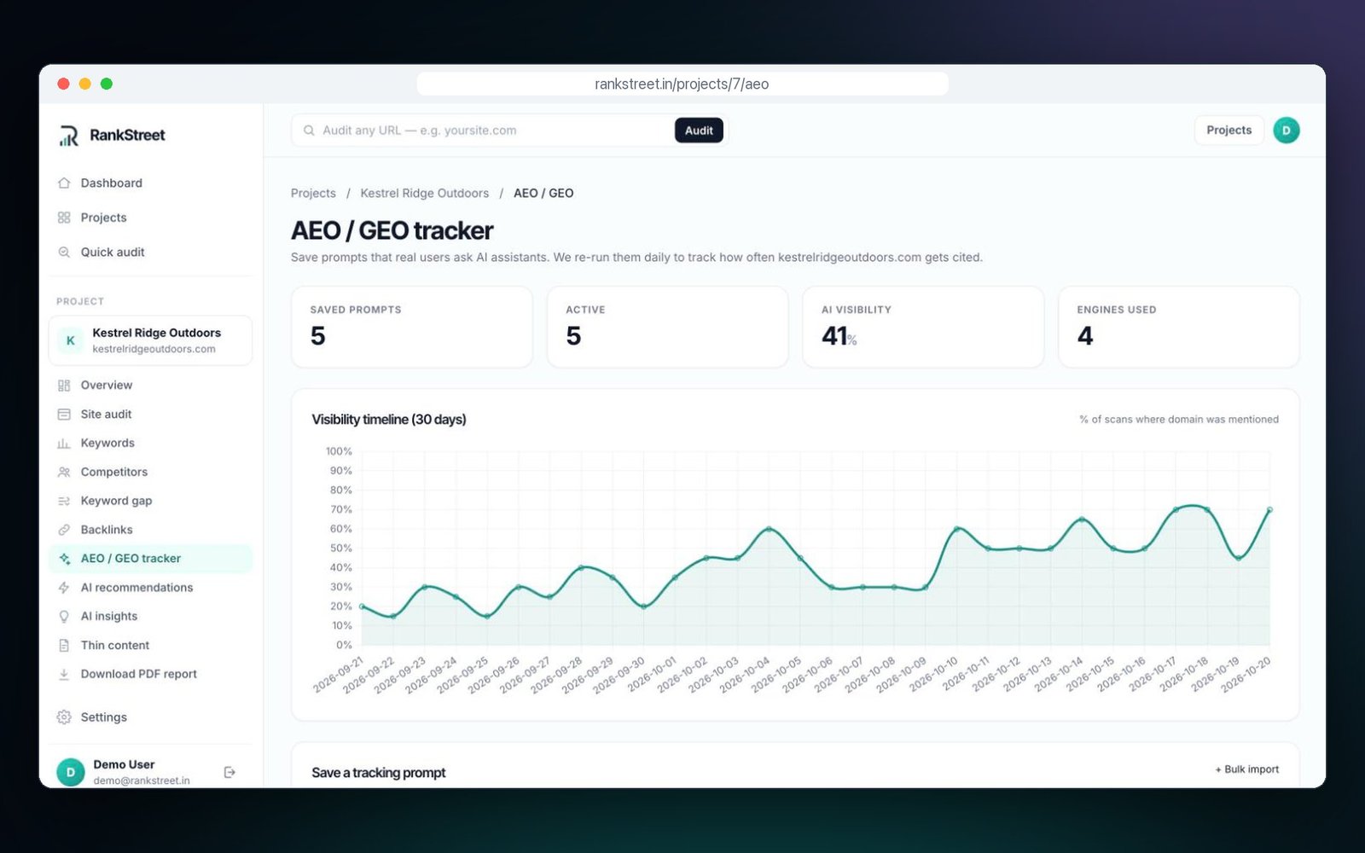Click the AI recommendations lightning icon

click(x=64, y=588)
